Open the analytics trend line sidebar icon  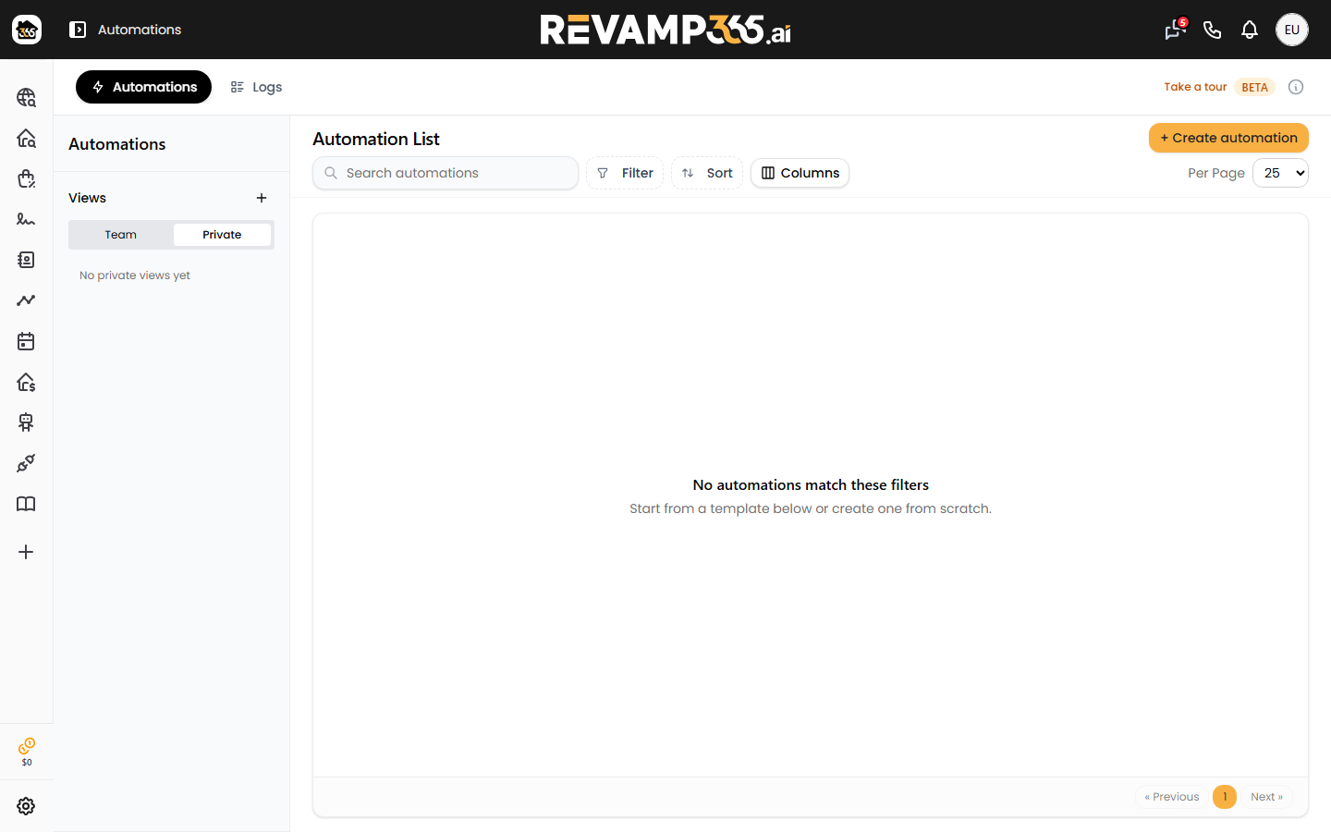pyautogui.click(x=26, y=300)
